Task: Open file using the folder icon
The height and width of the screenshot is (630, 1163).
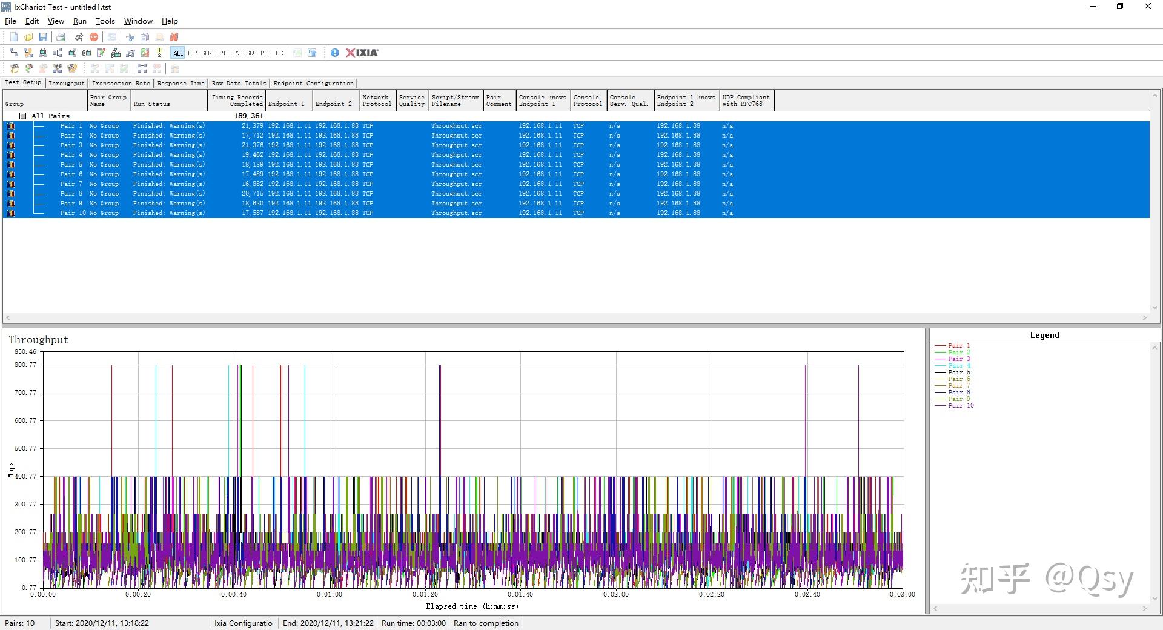Action: [x=28, y=37]
